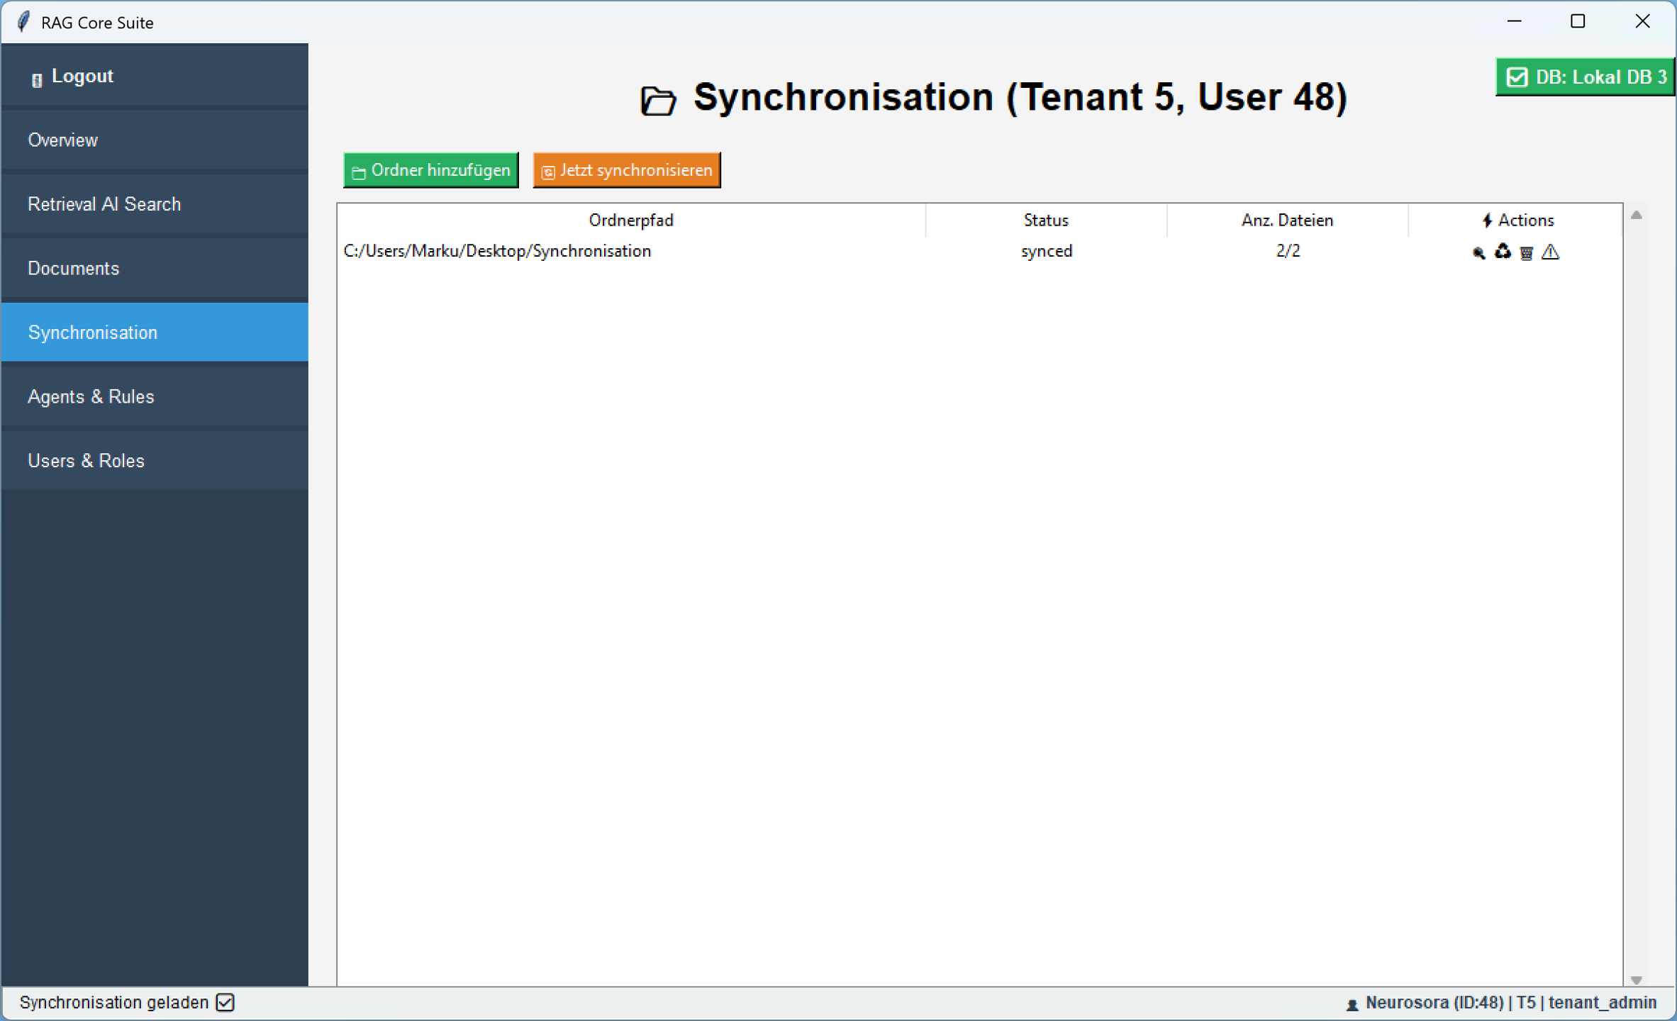This screenshot has width=1677, height=1021.
Task: Click the trash icon to delete folder
Action: [1527, 253]
